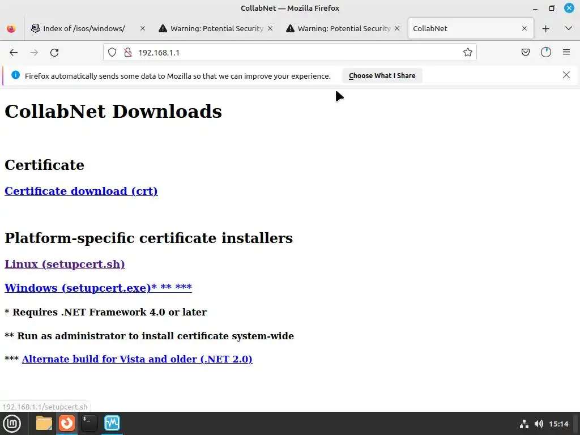Expand the list all tabs dropdown
This screenshot has height=435, width=580.
(569, 28)
